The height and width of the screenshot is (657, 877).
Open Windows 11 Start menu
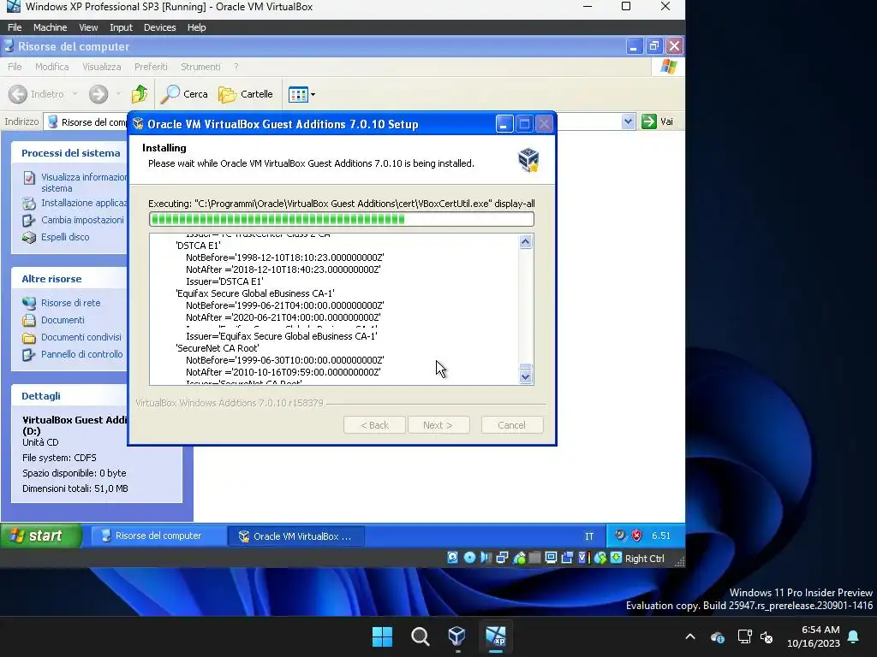[383, 636]
